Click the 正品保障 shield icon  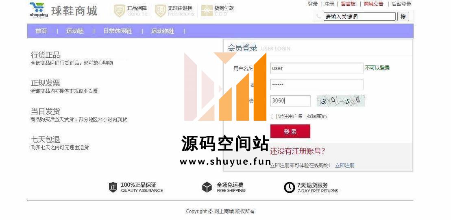(120, 11)
